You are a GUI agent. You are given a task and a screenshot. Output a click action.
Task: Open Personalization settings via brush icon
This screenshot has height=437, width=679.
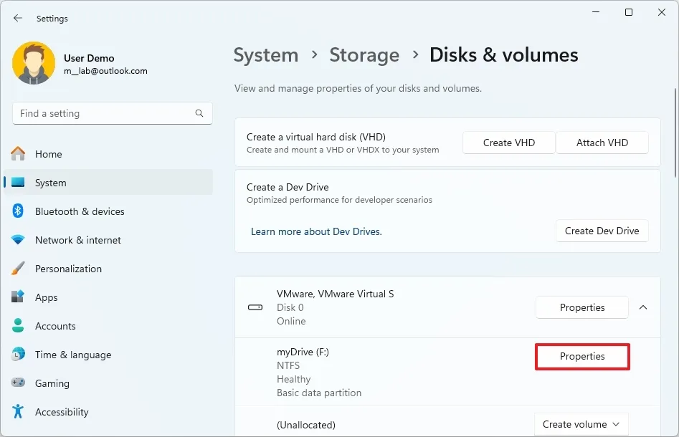[18, 269]
